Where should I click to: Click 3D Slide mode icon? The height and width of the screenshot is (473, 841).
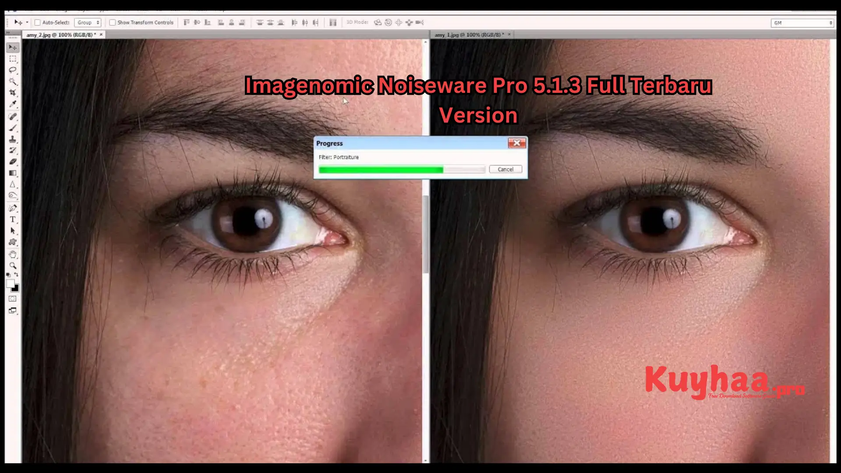point(409,22)
